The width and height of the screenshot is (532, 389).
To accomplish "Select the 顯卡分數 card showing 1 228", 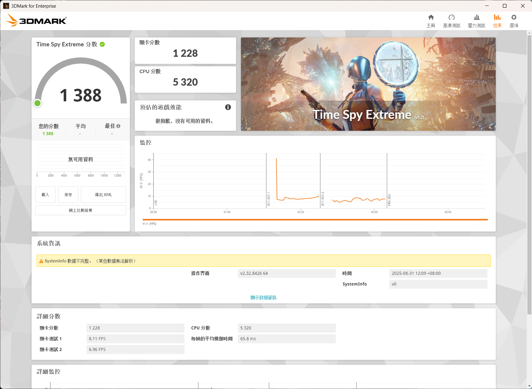I will 185,51.
